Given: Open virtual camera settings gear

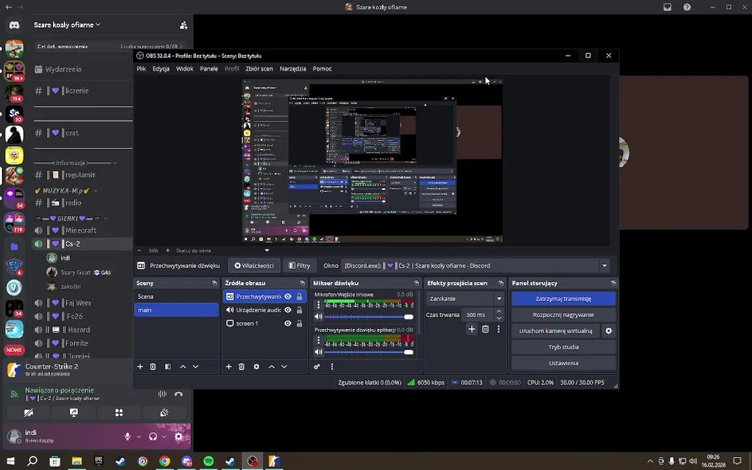Looking at the screenshot, I should pos(608,331).
